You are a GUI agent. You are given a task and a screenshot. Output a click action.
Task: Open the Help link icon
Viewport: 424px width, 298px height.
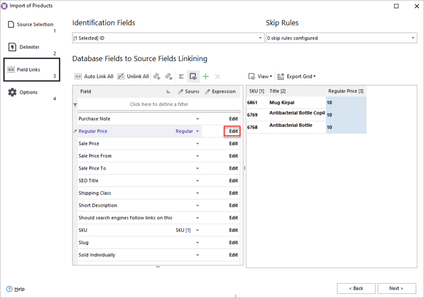point(9,289)
